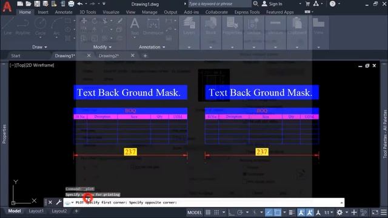Open the Autodesk App Store cart
The height and width of the screenshot is (218, 388).
307,4
